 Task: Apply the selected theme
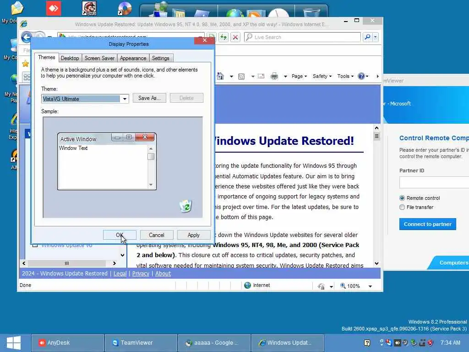click(194, 235)
